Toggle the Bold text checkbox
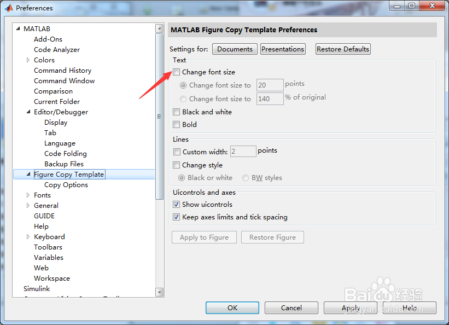Screen dimensions: 449x325 [177, 124]
